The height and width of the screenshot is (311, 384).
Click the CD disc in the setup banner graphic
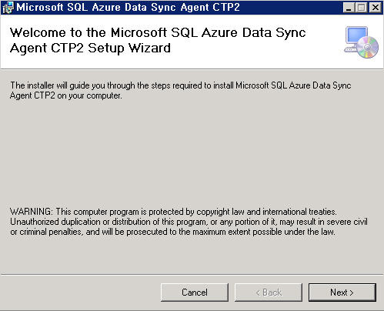point(368,48)
